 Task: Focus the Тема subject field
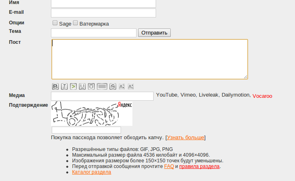pyautogui.click(x=94, y=33)
